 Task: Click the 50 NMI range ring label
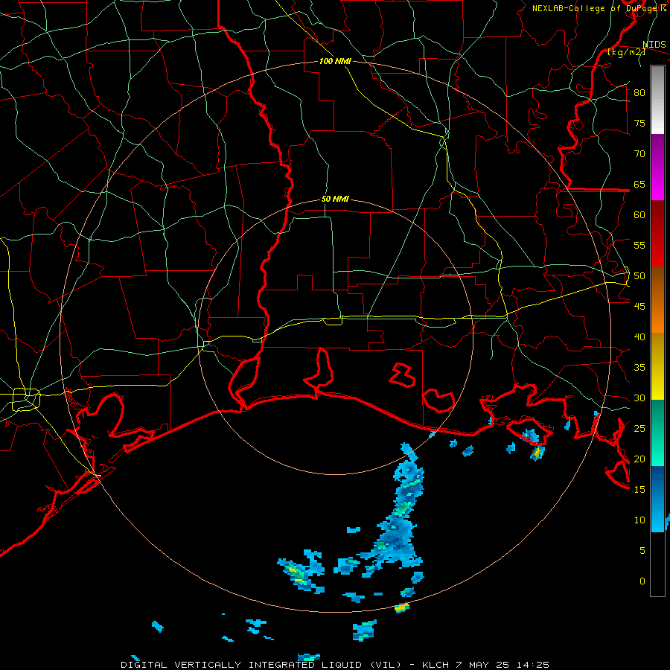pos(335,199)
